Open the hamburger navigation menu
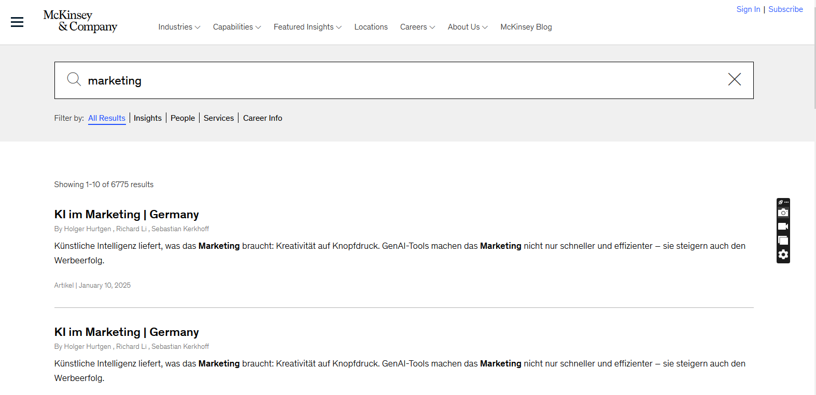Screen dimensions: 816x395 point(17,22)
